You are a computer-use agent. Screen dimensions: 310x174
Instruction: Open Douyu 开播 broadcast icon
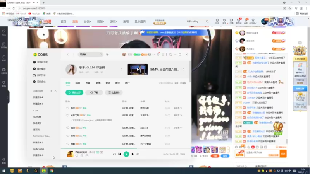point(231,21)
